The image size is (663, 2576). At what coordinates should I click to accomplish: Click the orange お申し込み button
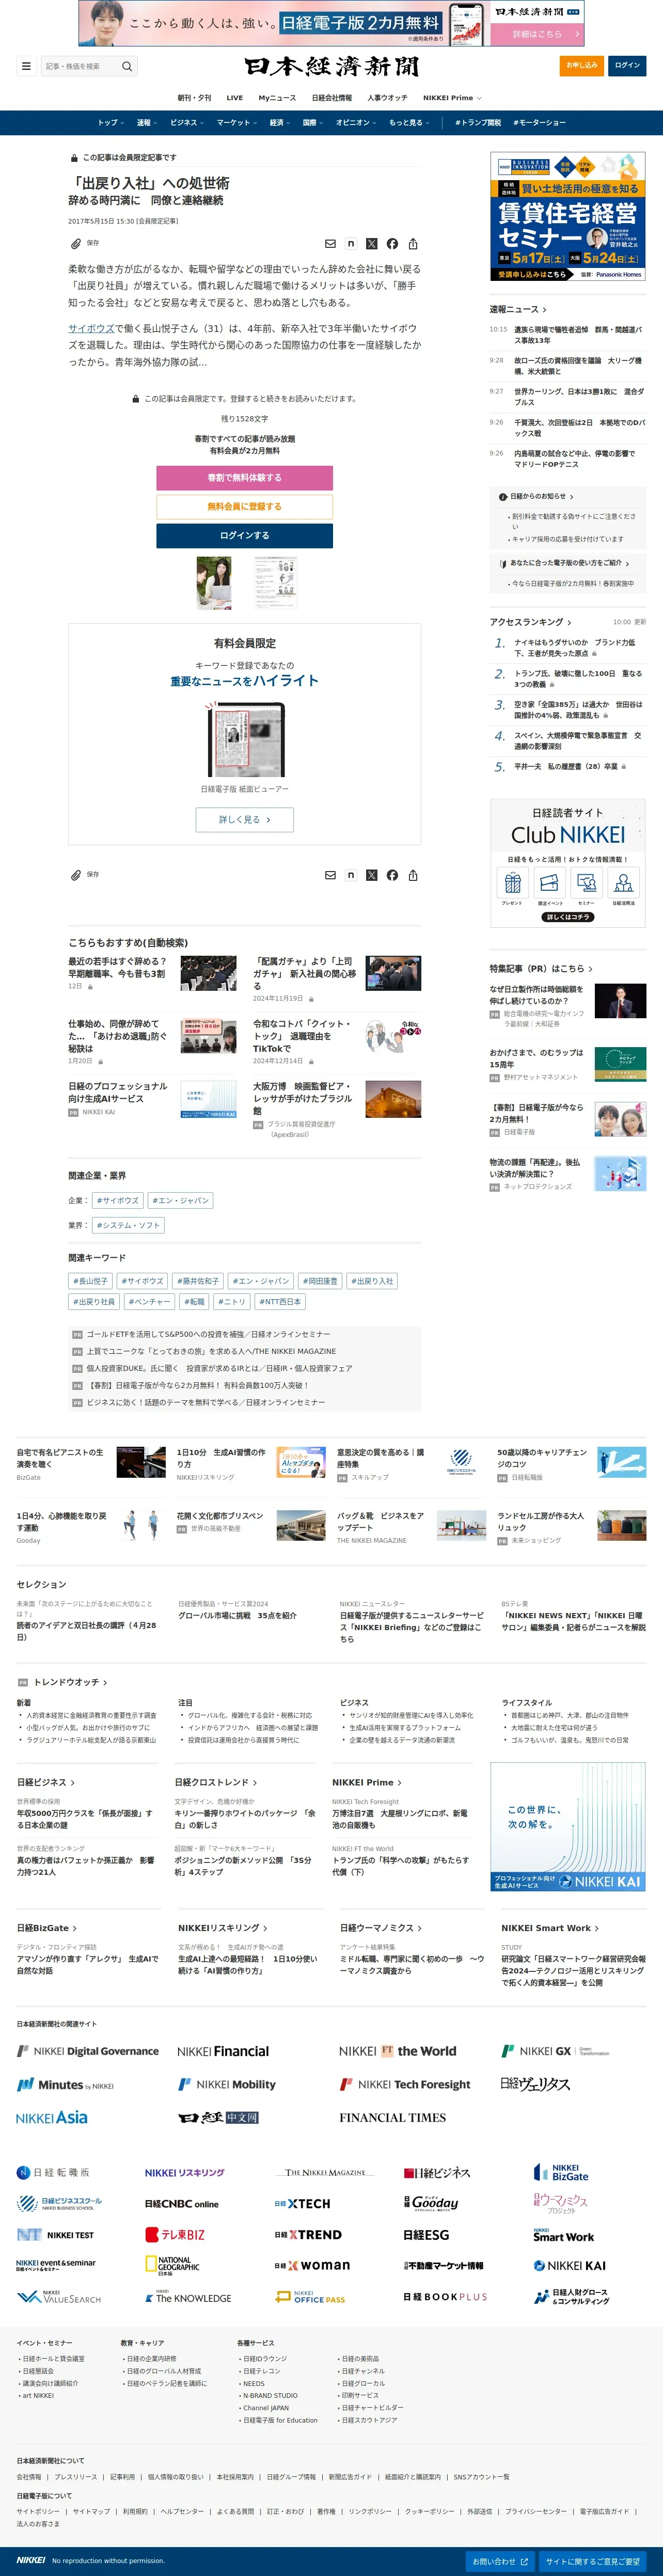[581, 66]
